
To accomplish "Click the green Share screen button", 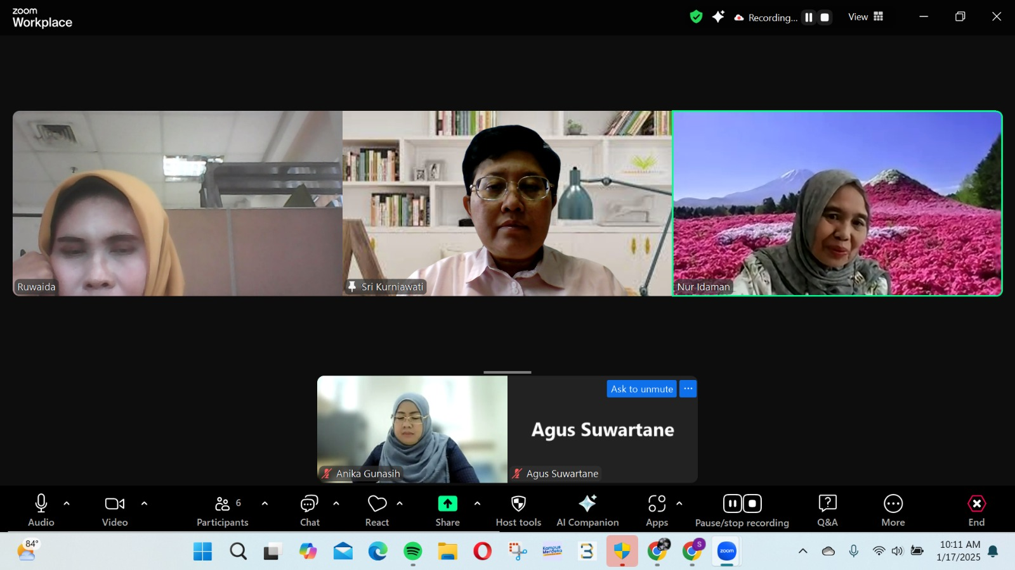I will [x=447, y=503].
